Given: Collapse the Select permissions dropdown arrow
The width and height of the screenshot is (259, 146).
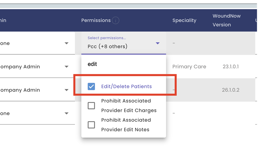Looking at the screenshot, I should point(158,43).
